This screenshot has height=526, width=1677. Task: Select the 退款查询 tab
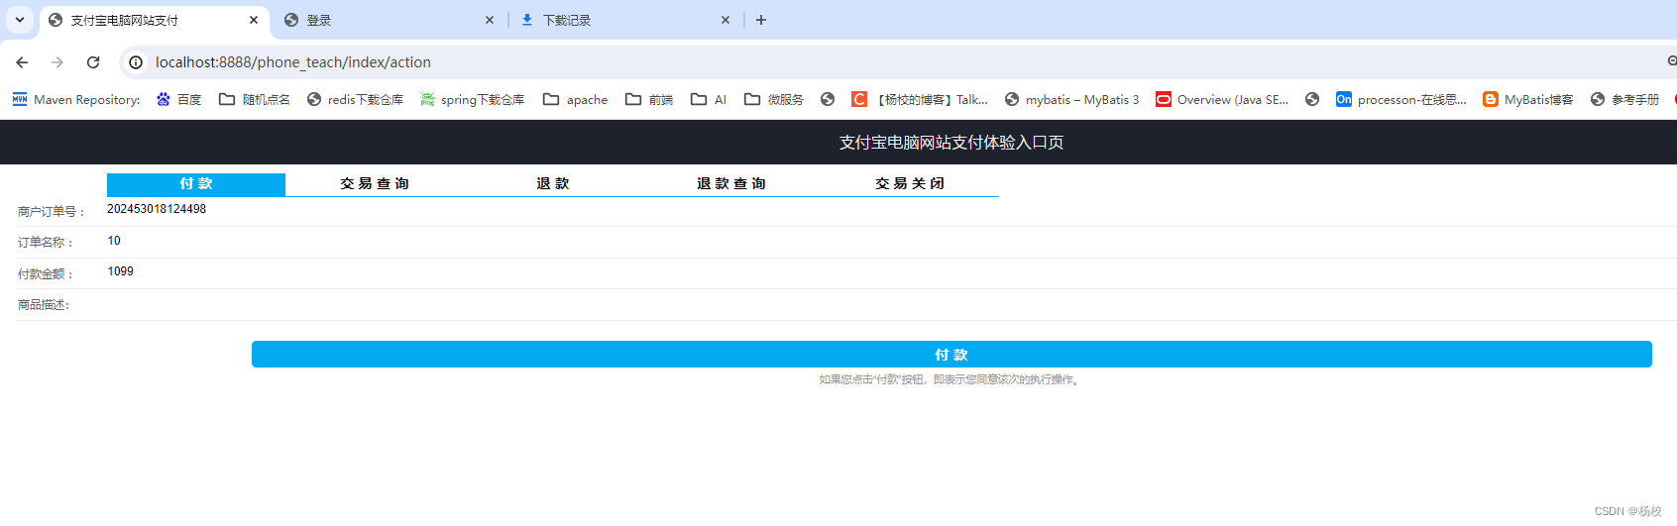coord(731,184)
